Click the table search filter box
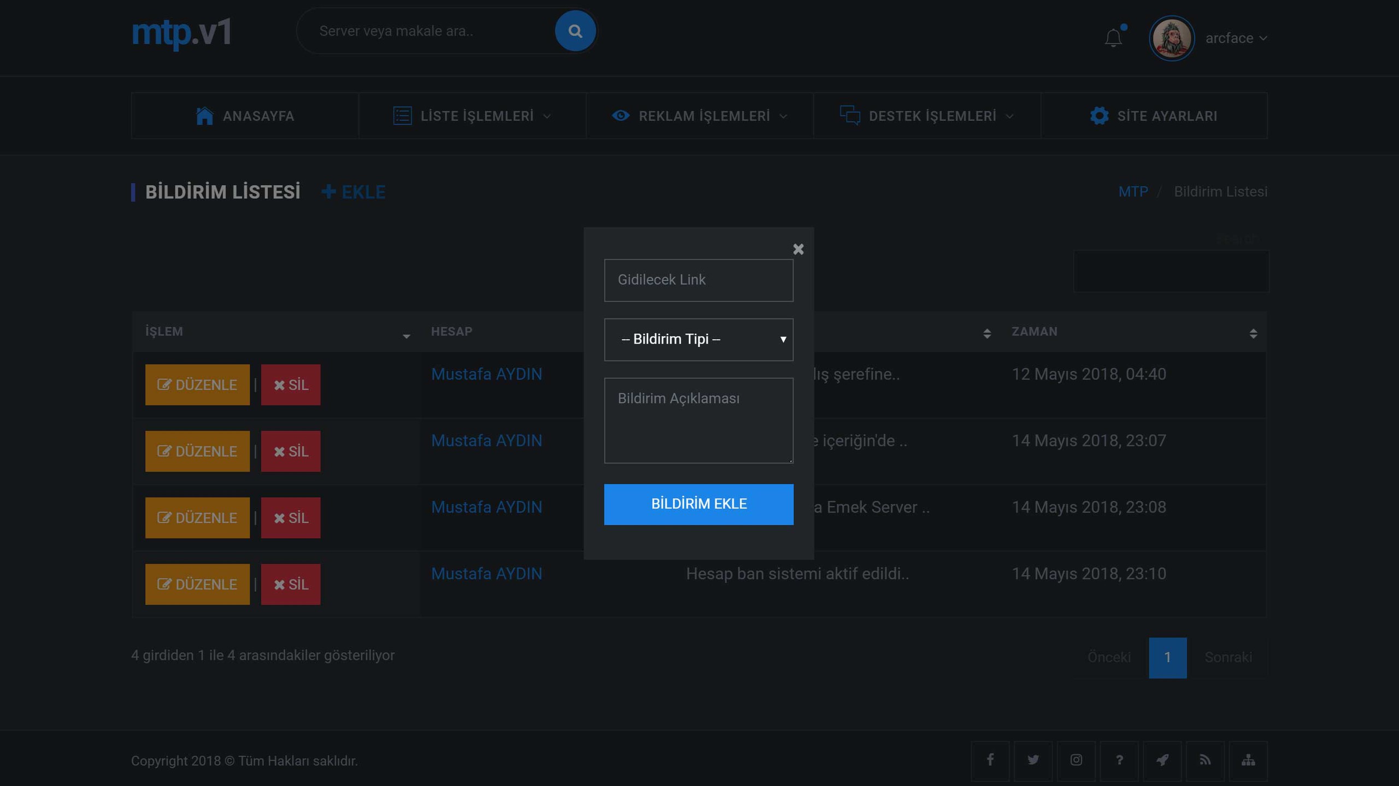Viewport: 1399px width, 786px height. (1171, 271)
